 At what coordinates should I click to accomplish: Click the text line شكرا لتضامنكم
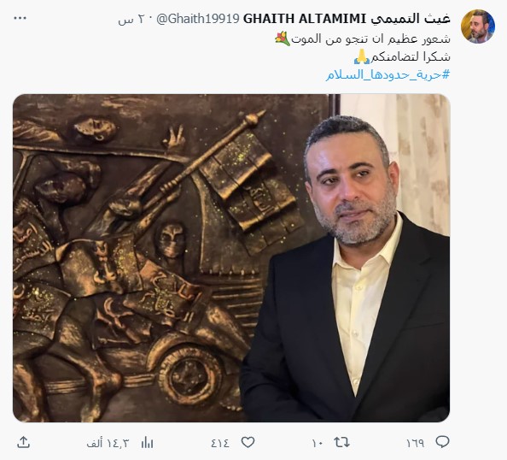(411, 57)
